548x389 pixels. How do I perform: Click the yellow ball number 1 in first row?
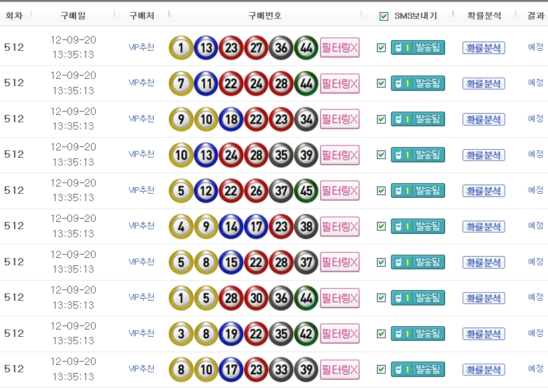click(x=180, y=47)
